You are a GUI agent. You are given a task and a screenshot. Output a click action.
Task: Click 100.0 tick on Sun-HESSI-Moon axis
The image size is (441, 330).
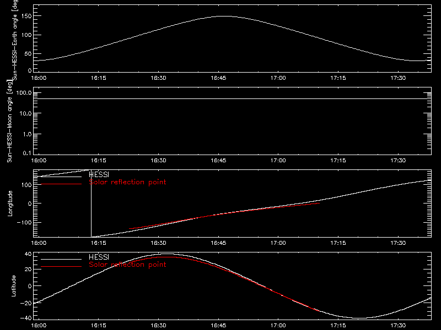pos(24,93)
